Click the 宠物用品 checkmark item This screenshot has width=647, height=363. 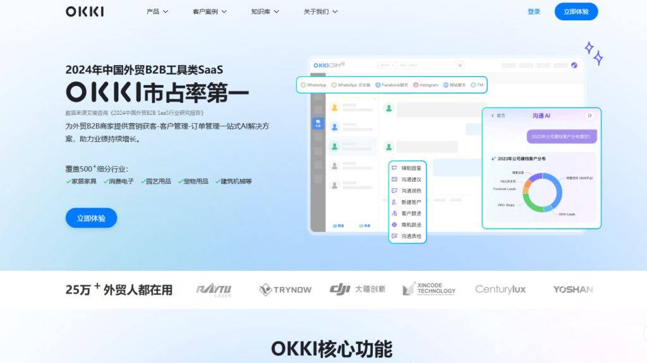pos(193,181)
